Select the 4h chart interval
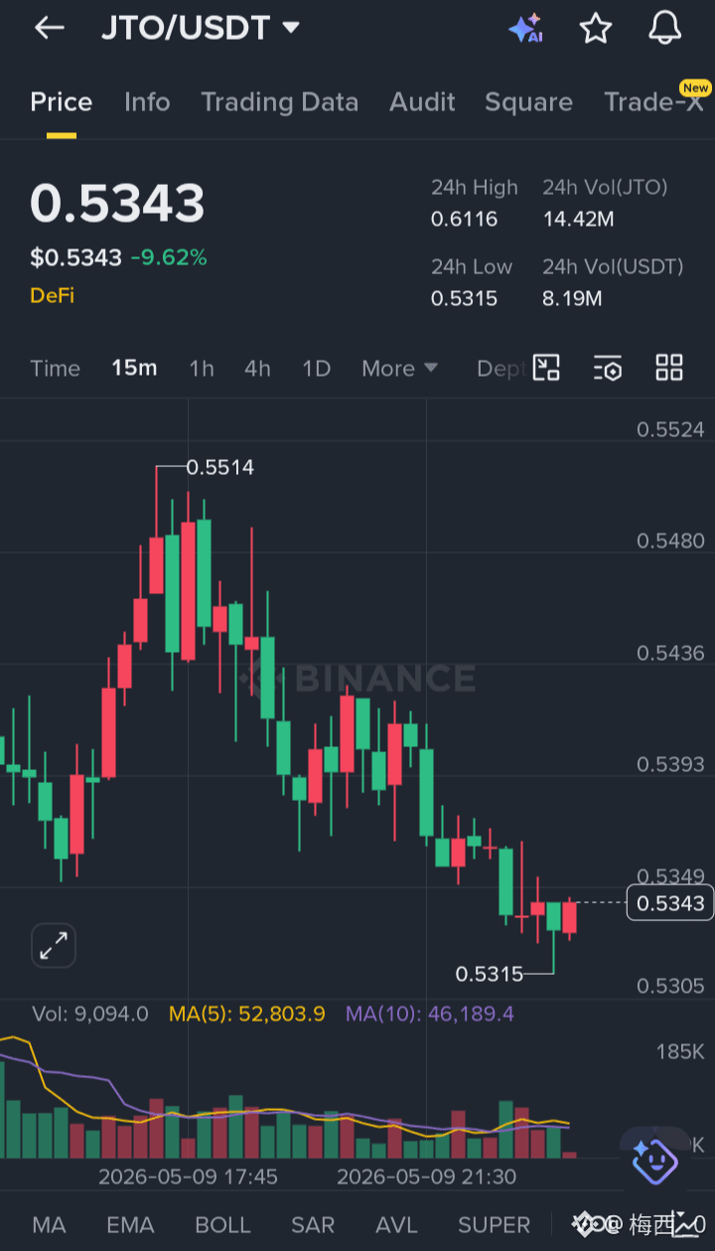The height and width of the screenshot is (1251, 715). pyautogui.click(x=257, y=369)
